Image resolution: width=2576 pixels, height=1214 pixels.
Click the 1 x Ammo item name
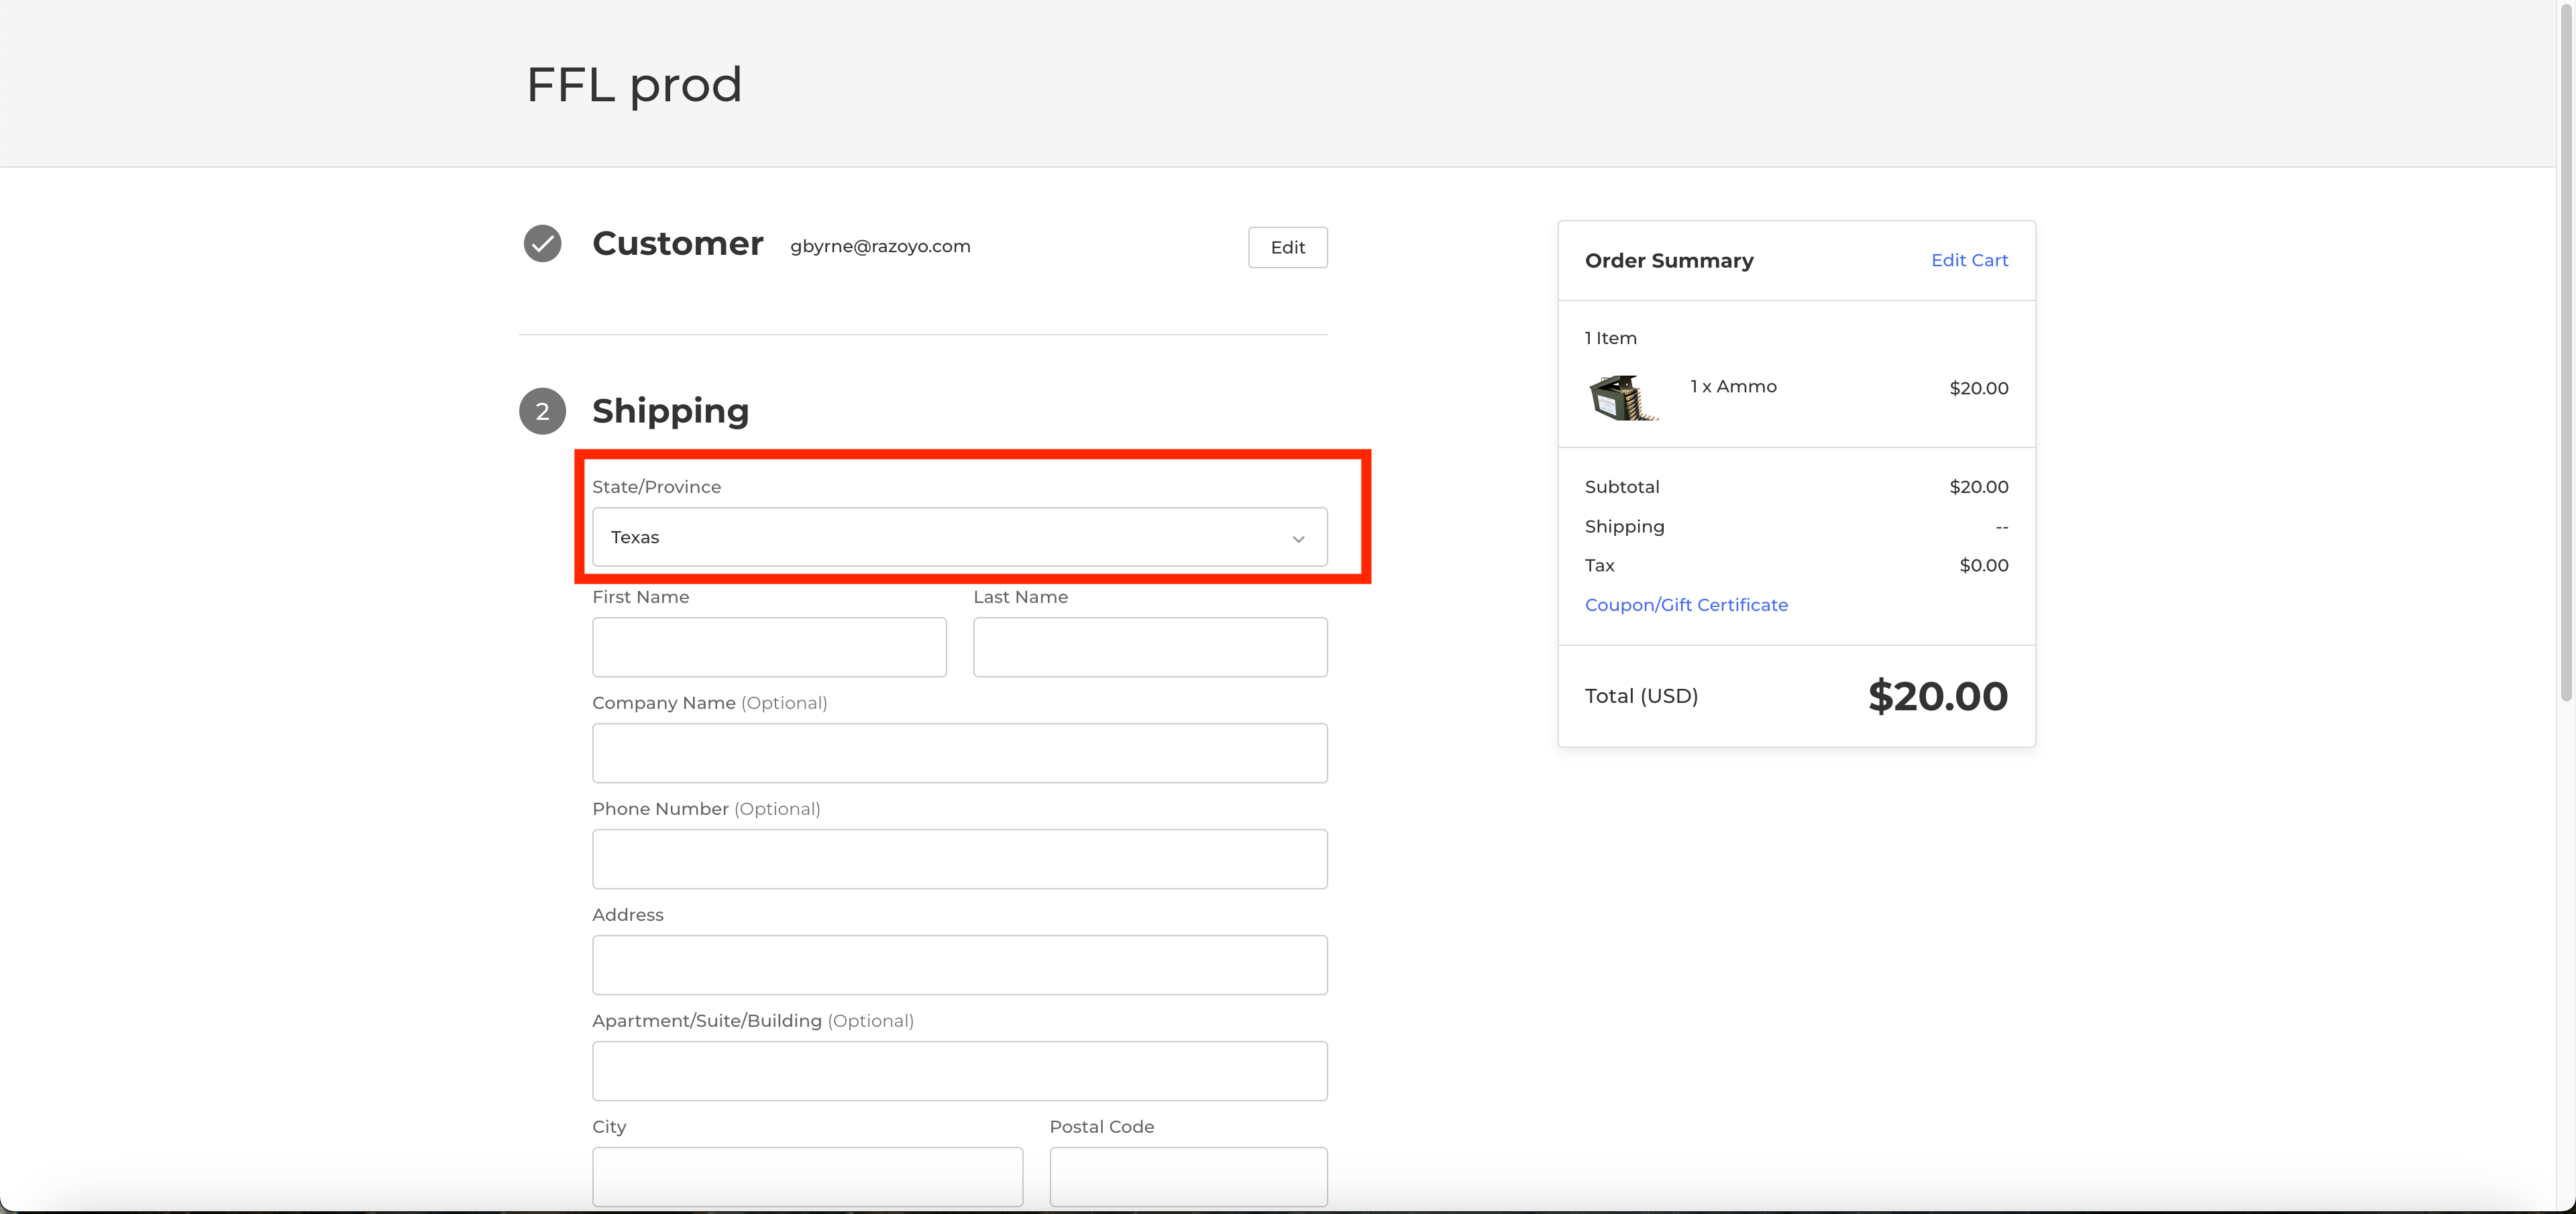(1733, 387)
